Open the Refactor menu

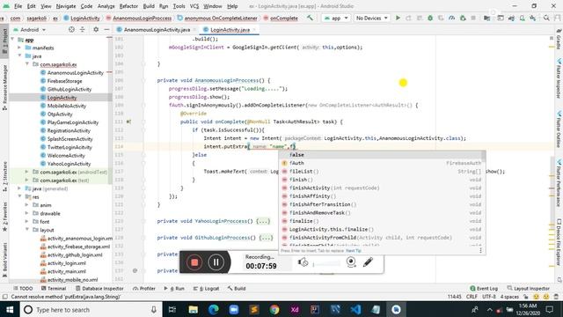coord(128,6)
